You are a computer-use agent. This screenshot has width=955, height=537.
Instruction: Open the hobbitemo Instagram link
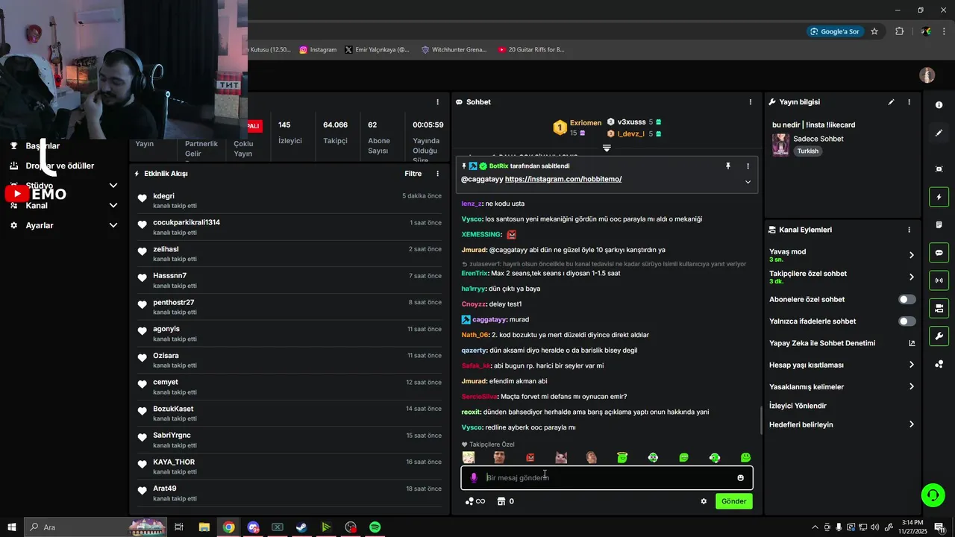click(x=563, y=179)
